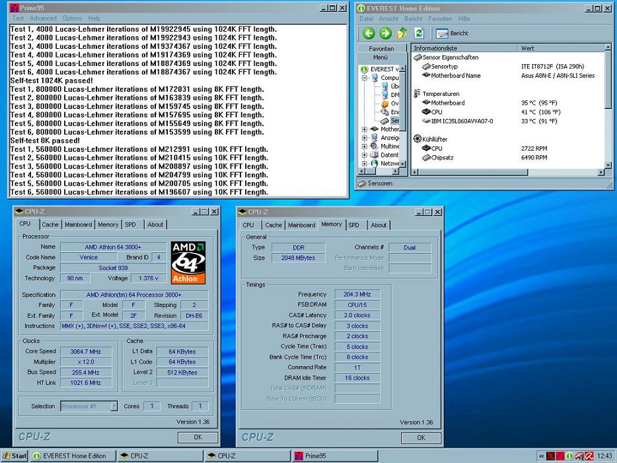617x463 pixels.
Task: Open CPU tab in right CPU-Z window
Action: 248,225
